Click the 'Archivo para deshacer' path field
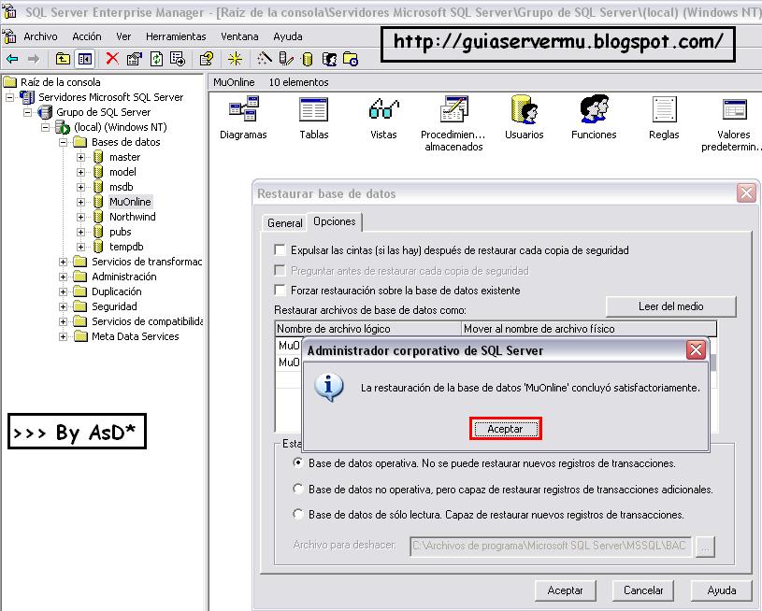Screen dimensions: 762x611 (551, 546)
